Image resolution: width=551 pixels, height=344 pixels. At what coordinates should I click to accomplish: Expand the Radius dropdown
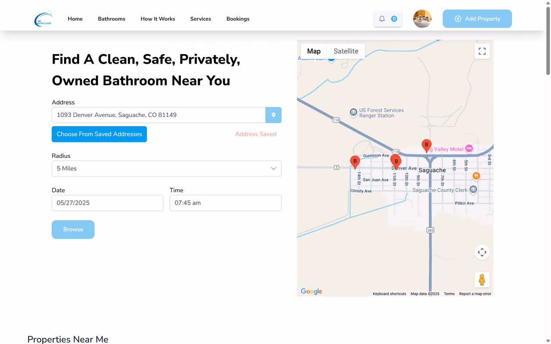(x=167, y=169)
